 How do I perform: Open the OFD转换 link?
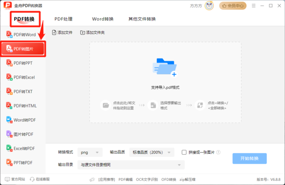coord(169,180)
